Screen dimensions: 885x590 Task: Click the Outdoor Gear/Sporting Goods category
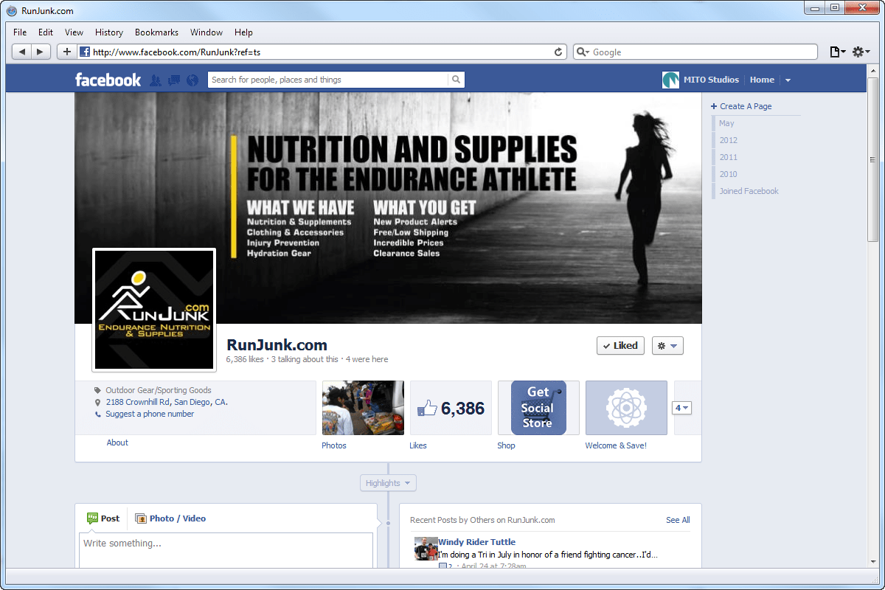coord(159,390)
